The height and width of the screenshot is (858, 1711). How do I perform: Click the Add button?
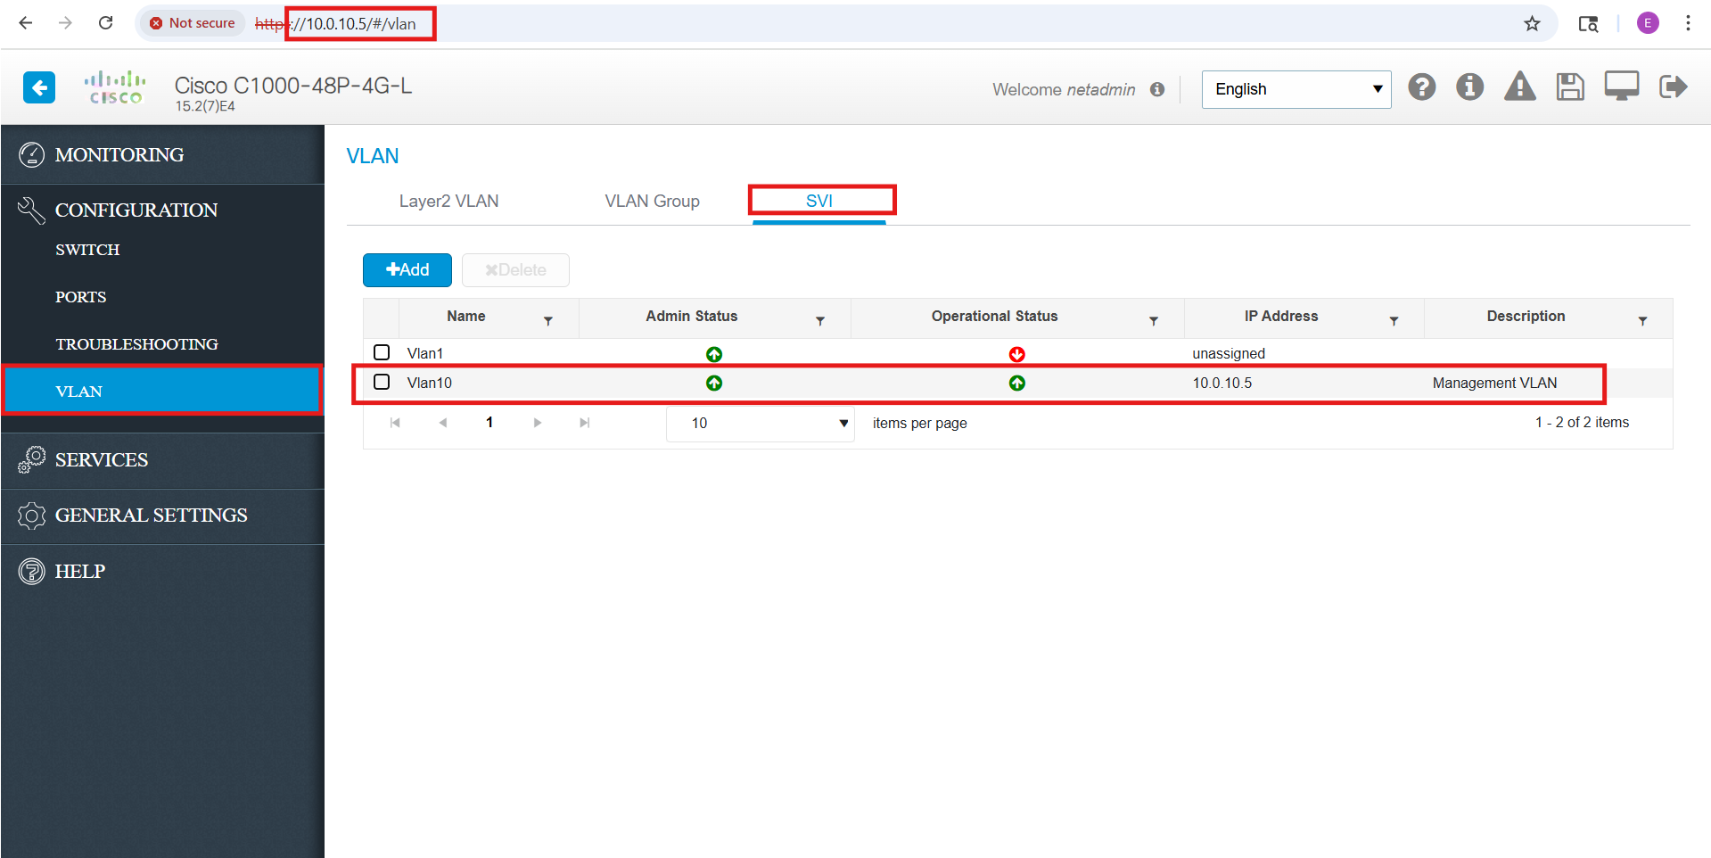tap(407, 270)
